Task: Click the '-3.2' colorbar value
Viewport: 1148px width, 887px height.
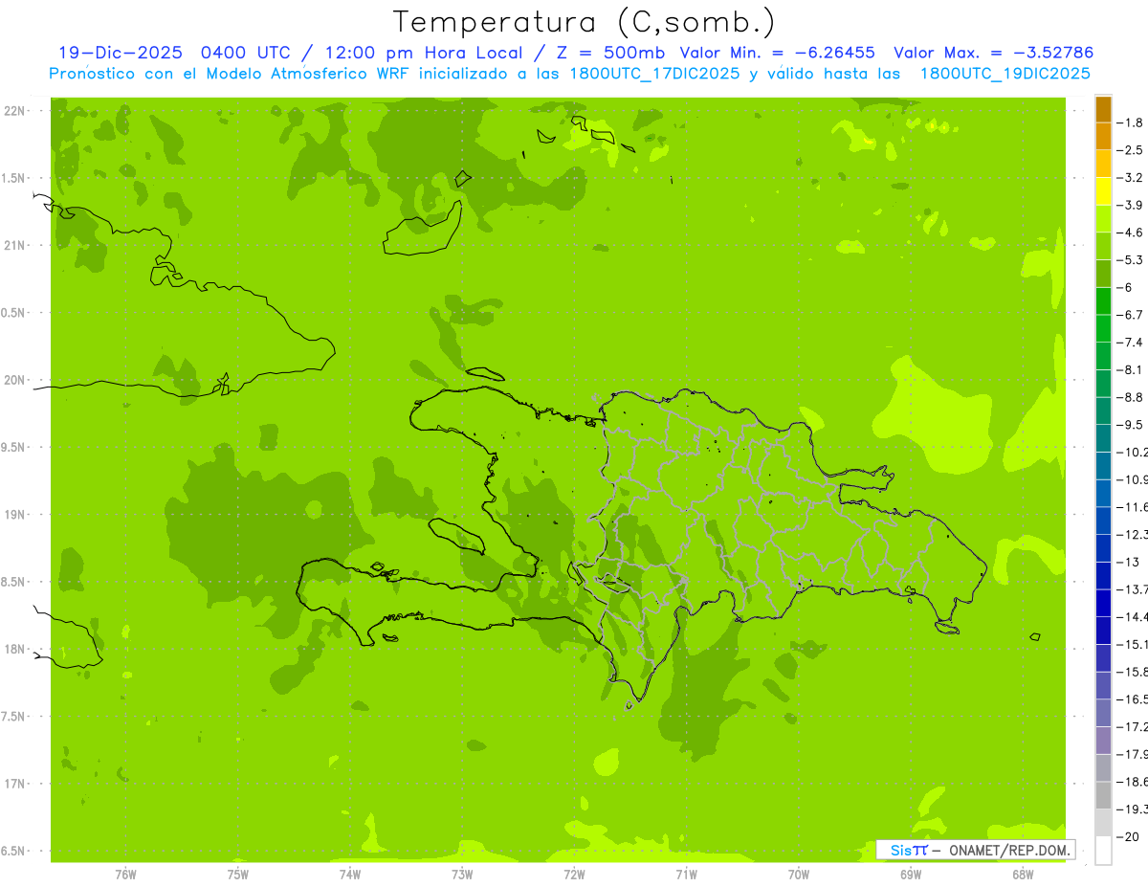Action: 1130,178
